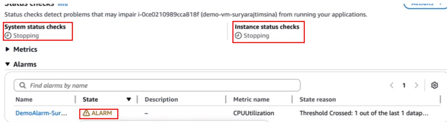Select the CPUUtilization metric cell

click(254, 113)
